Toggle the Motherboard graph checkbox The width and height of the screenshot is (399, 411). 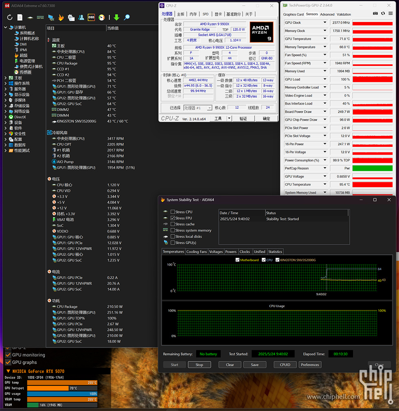click(x=237, y=260)
